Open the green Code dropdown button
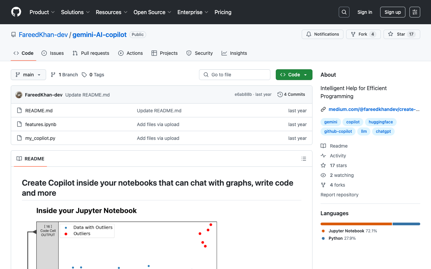Screen dimensions: 431x269 click(x=294, y=75)
